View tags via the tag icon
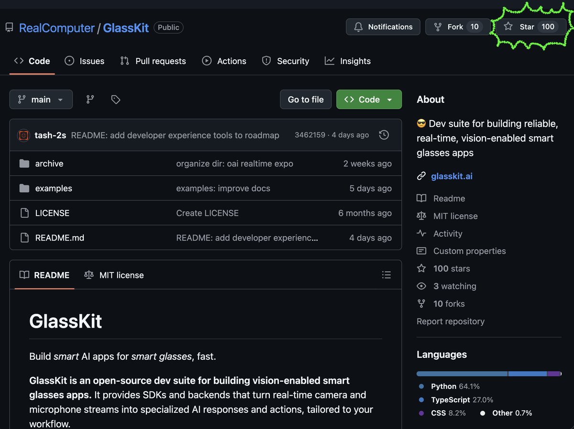 click(115, 99)
